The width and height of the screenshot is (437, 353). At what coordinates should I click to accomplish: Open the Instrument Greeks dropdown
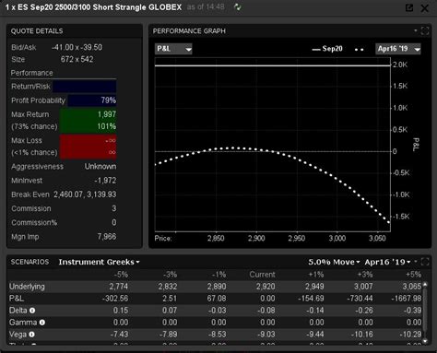(x=99, y=262)
